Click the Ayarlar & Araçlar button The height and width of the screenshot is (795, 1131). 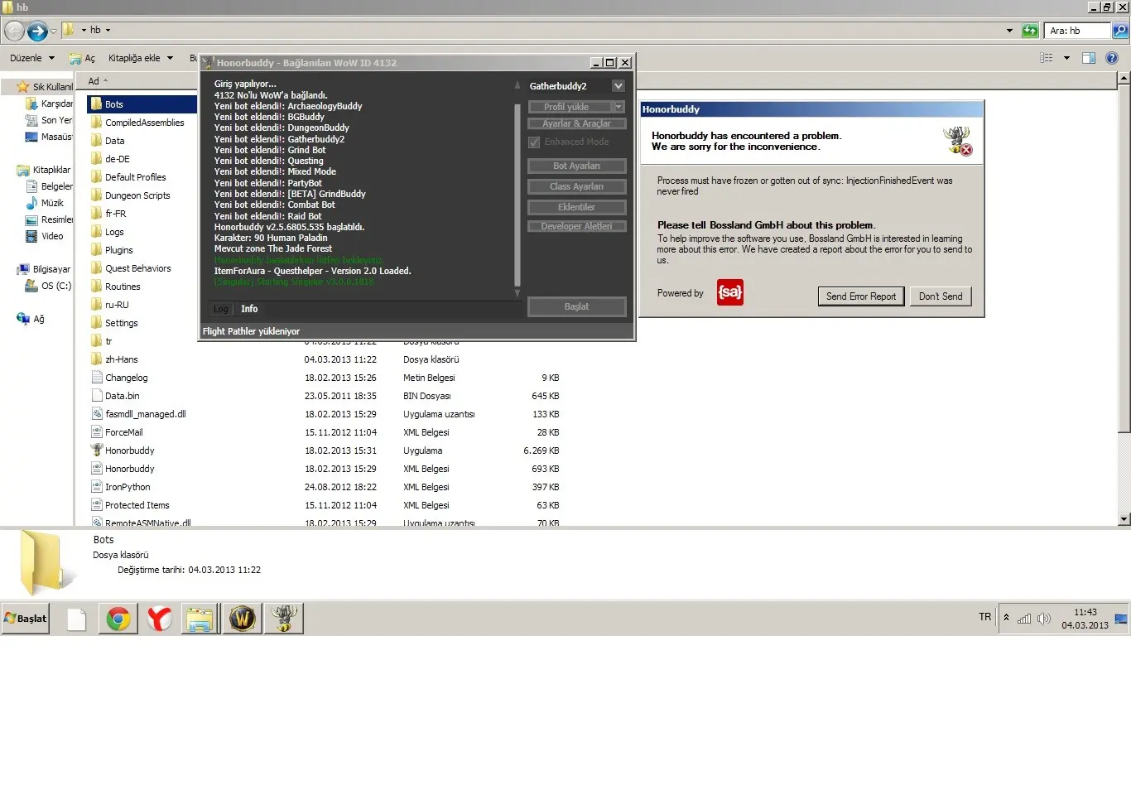577,123
